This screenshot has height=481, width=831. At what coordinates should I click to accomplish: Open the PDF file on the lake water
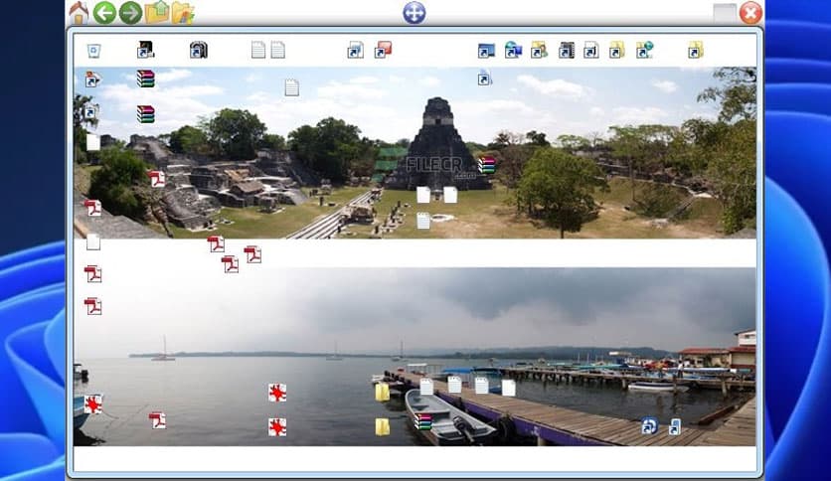(x=157, y=420)
